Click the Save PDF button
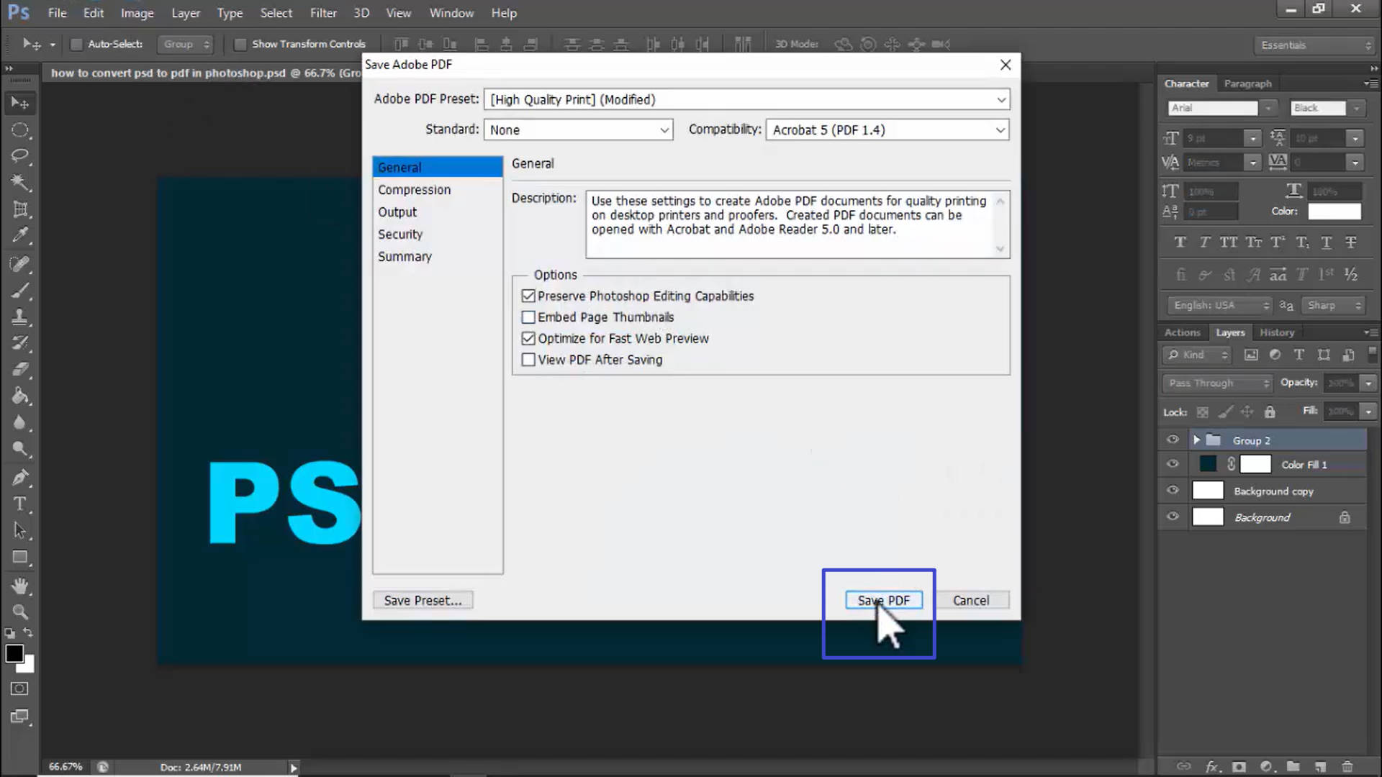Viewport: 1382px width, 777px height. [x=884, y=600]
